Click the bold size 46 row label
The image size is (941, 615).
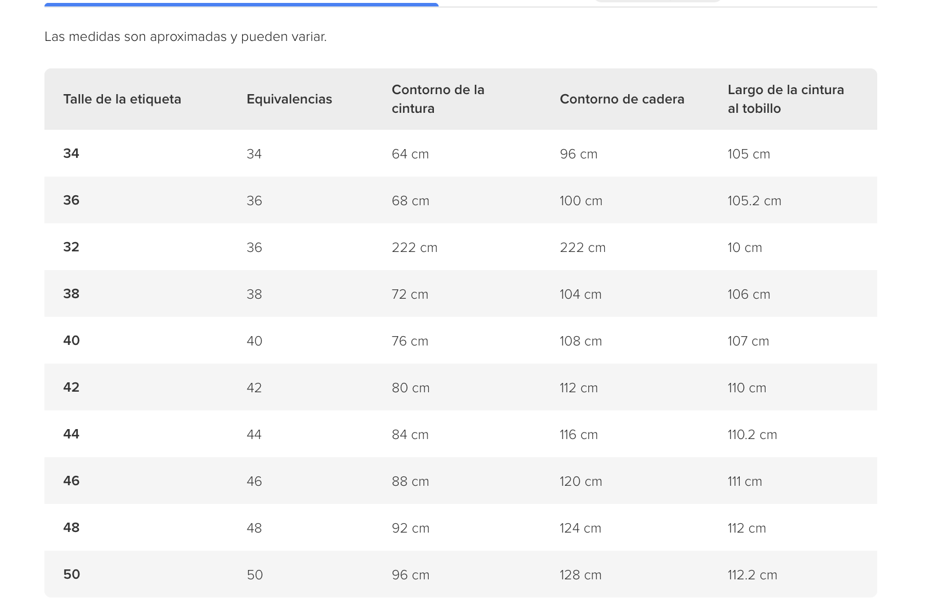(71, 481)
